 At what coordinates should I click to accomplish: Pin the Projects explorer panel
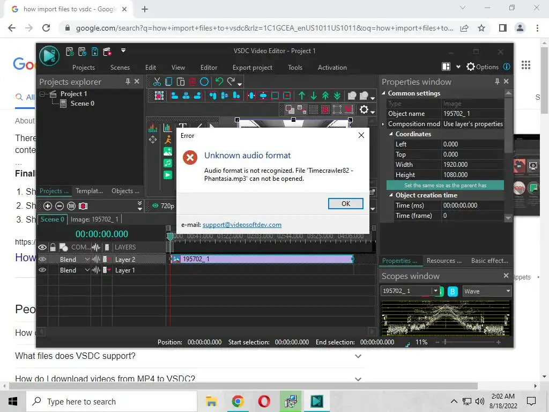pos(128,82)
